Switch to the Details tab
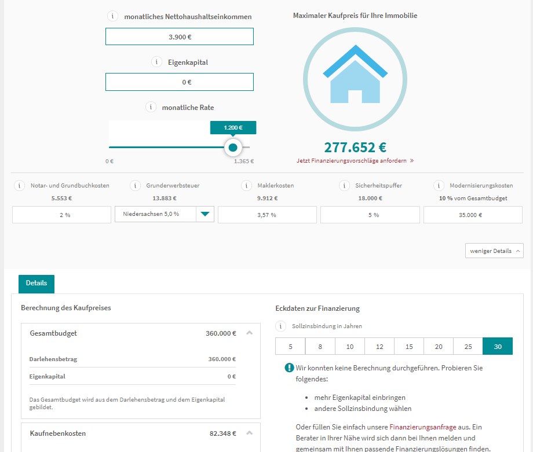Screen dimensions: 533x452 36,284
